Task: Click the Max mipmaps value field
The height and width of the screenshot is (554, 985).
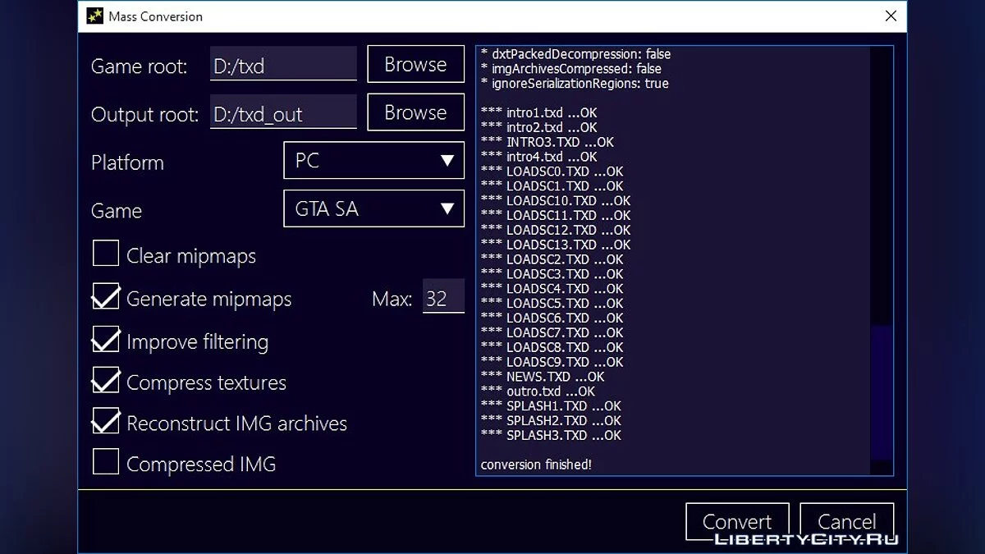Action: pos(443,298)
